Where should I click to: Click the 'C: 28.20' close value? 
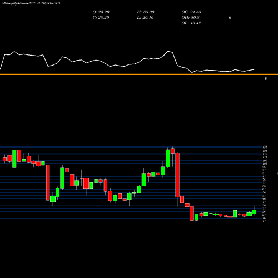[x=101, y=18]
